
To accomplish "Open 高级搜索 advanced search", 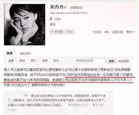I will [x=123, y=61].
